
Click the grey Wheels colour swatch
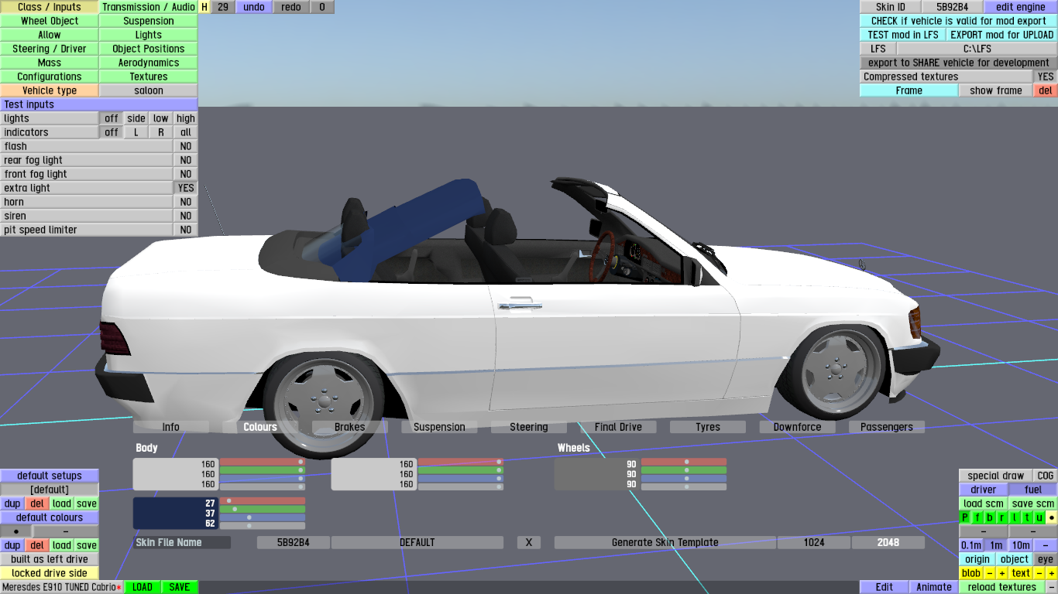[x=597, y=474]
